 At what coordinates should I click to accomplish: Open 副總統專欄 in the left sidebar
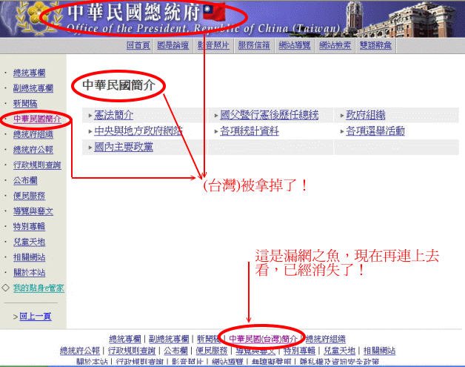pyautogui.click(x=33, y=88)
